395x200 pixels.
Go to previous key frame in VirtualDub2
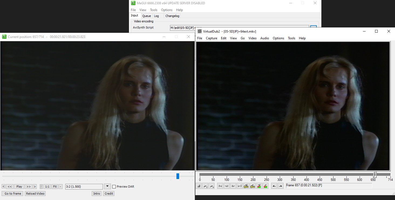coord(246,186)
